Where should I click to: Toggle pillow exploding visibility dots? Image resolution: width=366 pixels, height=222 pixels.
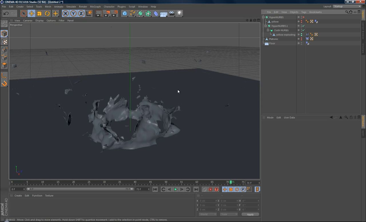pos(301,35)
